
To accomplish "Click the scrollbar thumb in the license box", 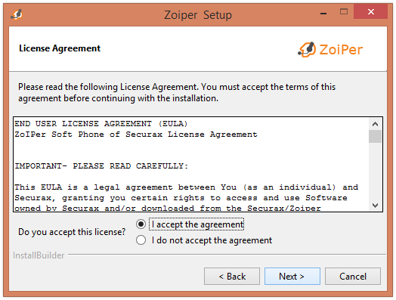I will (x=375, y=136).
